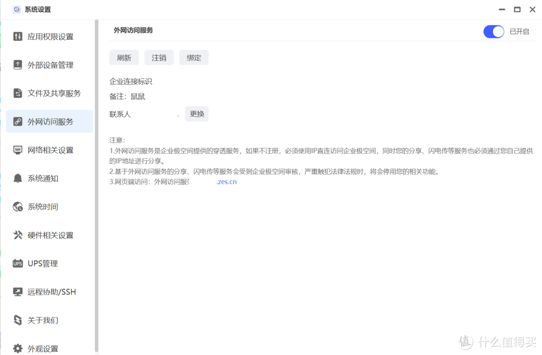Open 远程协助/SSH settings
The height and width of the screenshot is (355, 542).
(49, 292)
